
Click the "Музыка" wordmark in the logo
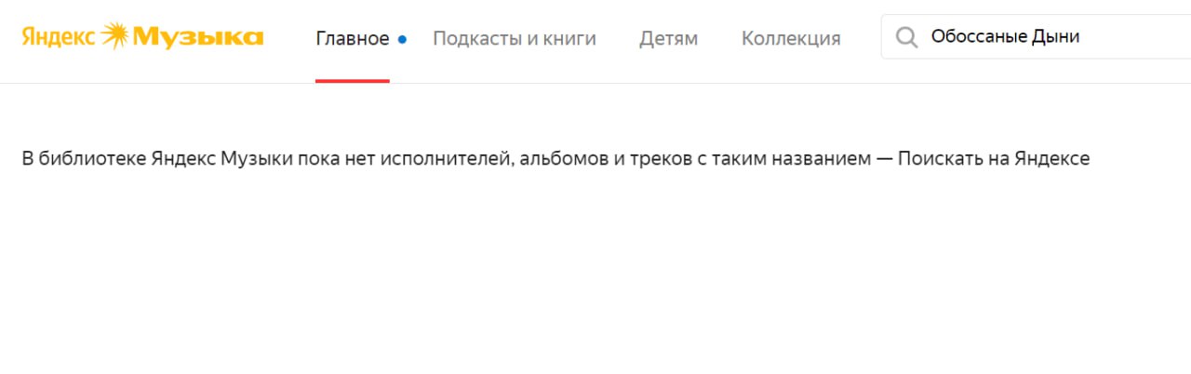click(198, 37)
